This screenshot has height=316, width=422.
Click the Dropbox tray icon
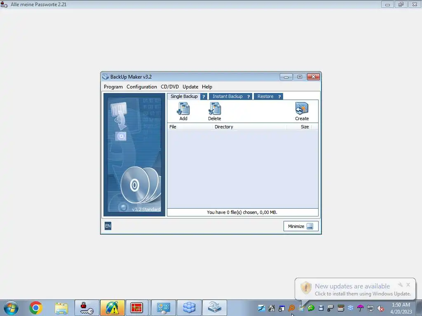point(350,308)
